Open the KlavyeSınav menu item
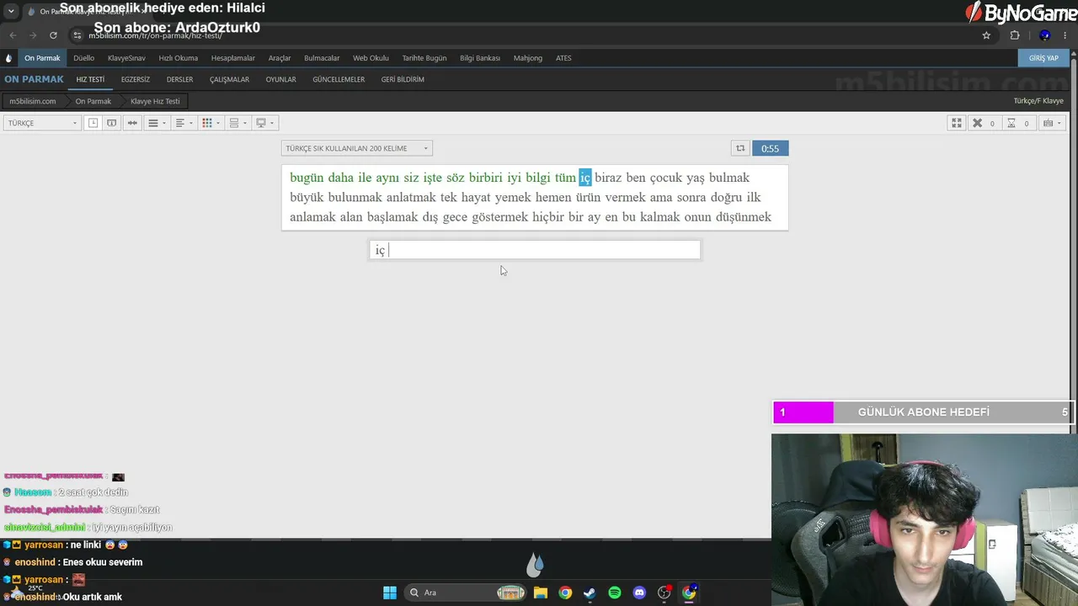Viewport: 1078px width, 606px height. 126,58
